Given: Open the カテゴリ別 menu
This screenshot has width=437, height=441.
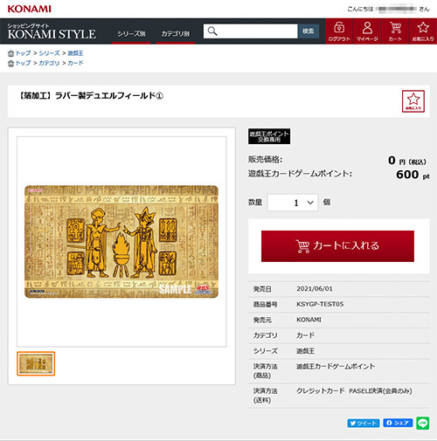Looking at the screenshot, I should click(x=176, y=34).
